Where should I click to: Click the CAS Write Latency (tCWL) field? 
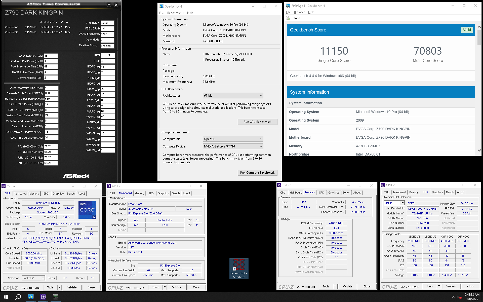[x=52, y=138]
